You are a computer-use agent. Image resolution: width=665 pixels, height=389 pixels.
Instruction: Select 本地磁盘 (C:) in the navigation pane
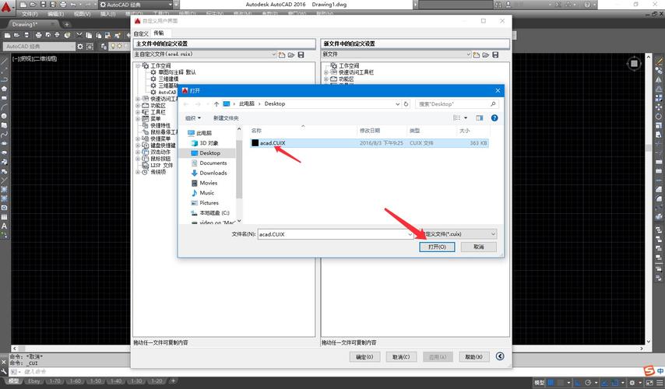214,212
